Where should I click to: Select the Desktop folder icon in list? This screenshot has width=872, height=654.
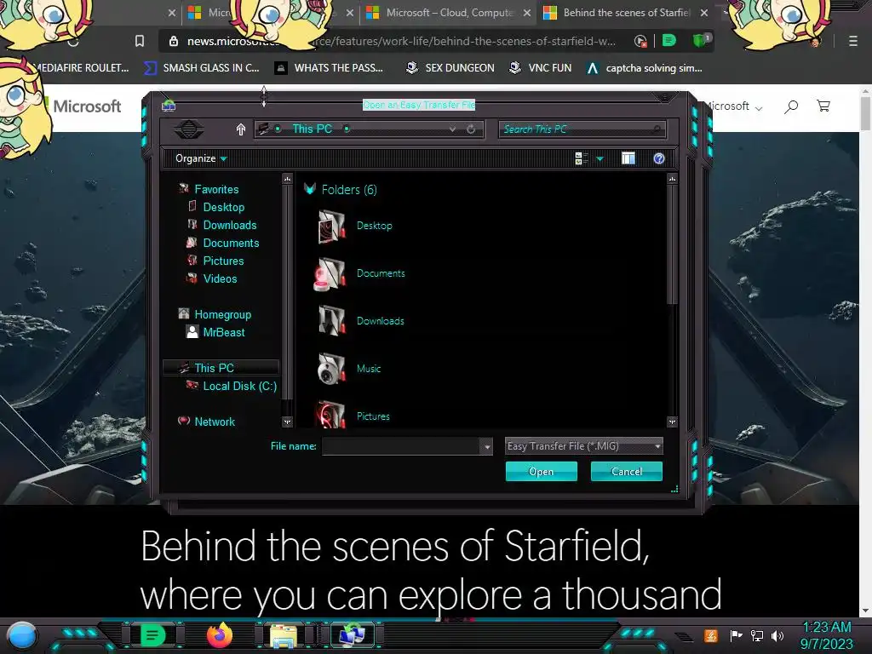click(x=331, y=227)
